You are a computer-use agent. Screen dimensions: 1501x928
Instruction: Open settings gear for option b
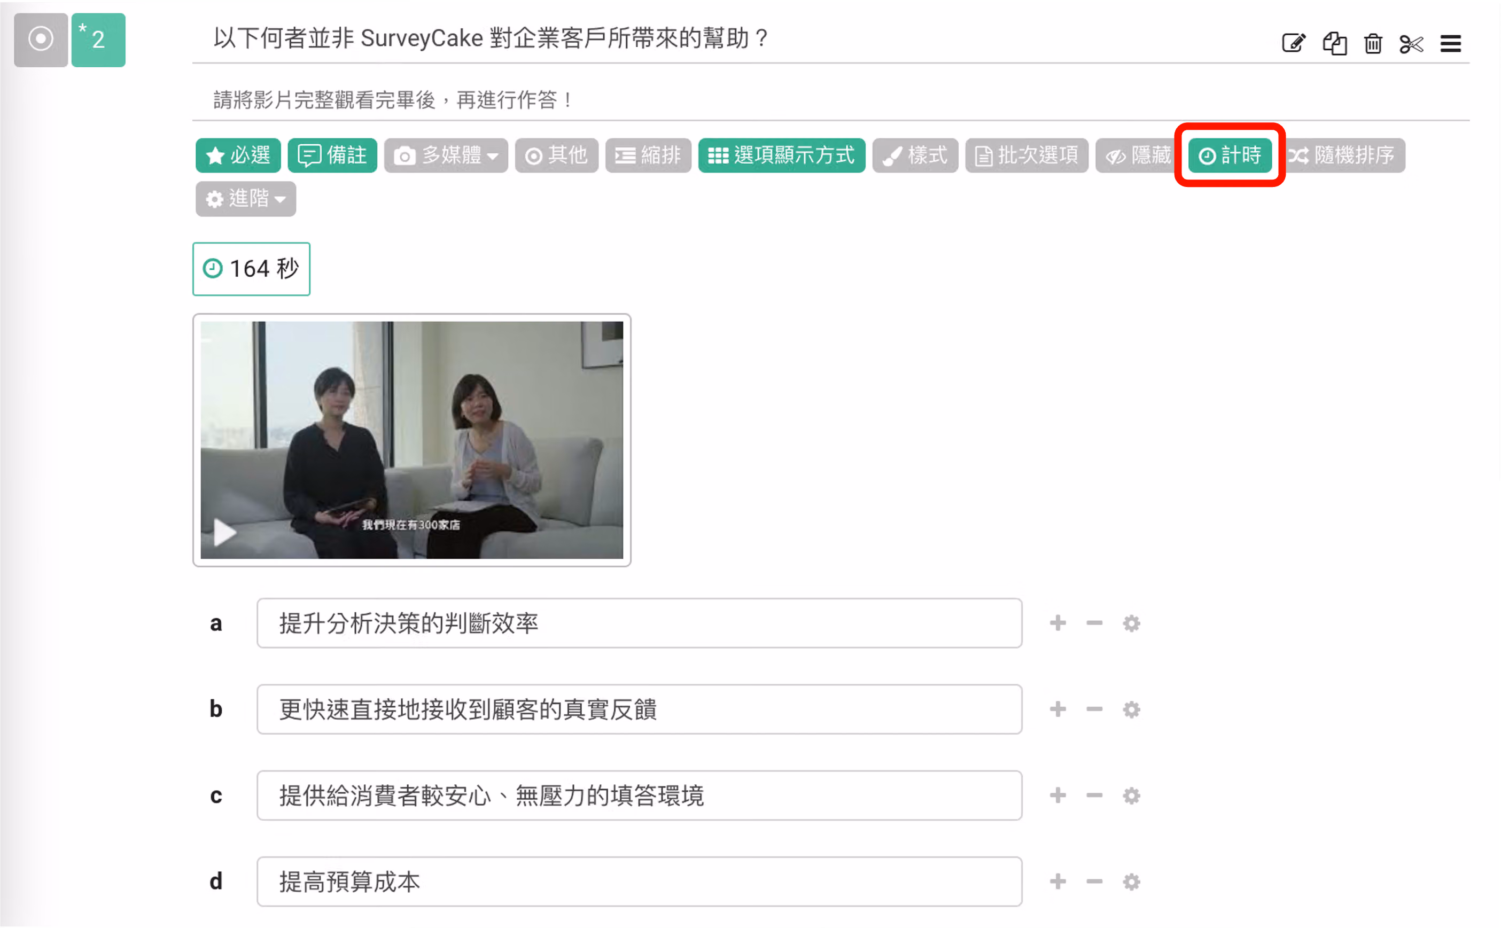point(1131,709)
